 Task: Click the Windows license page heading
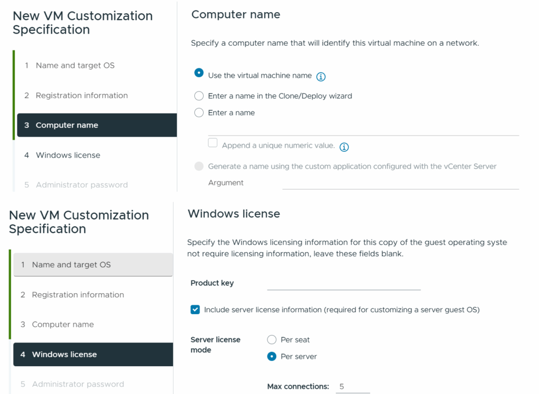pyautogui.click(x=234, y=214)
